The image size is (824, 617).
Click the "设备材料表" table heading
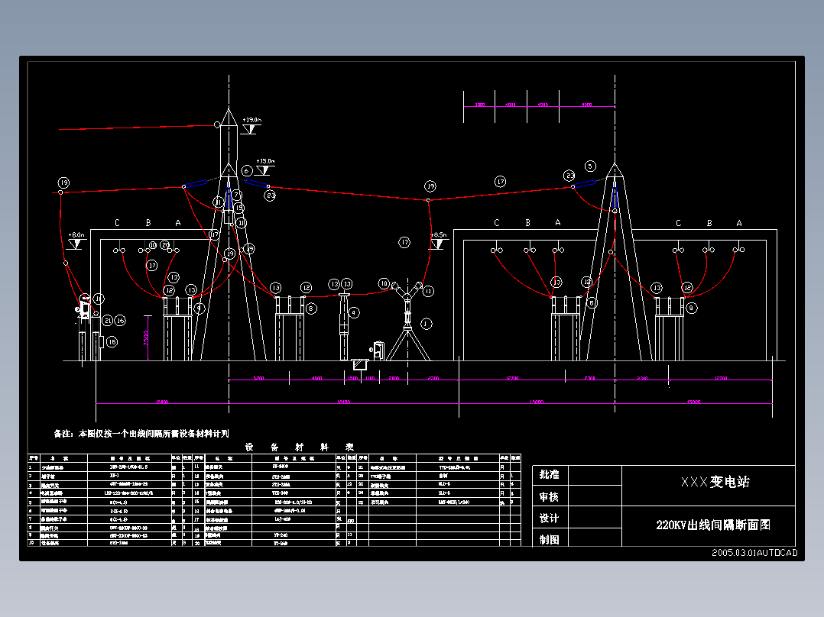click(299, 447)
